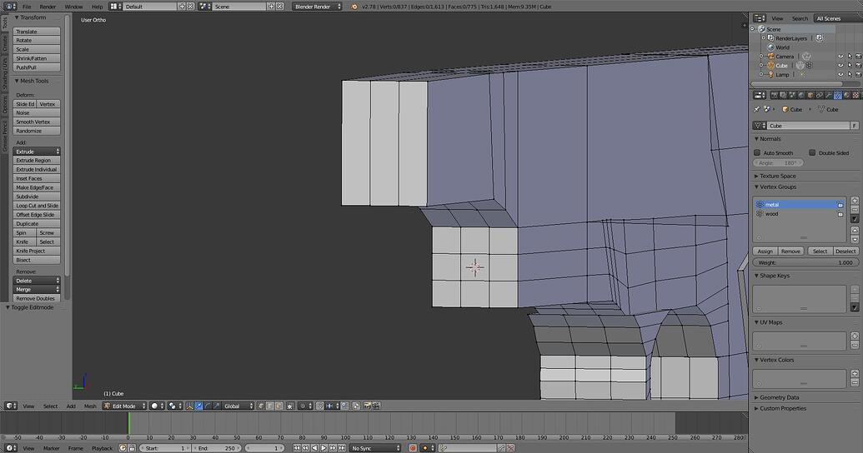
Task: Click the outliner editor type icon
Action: click(x=760, y=18)
